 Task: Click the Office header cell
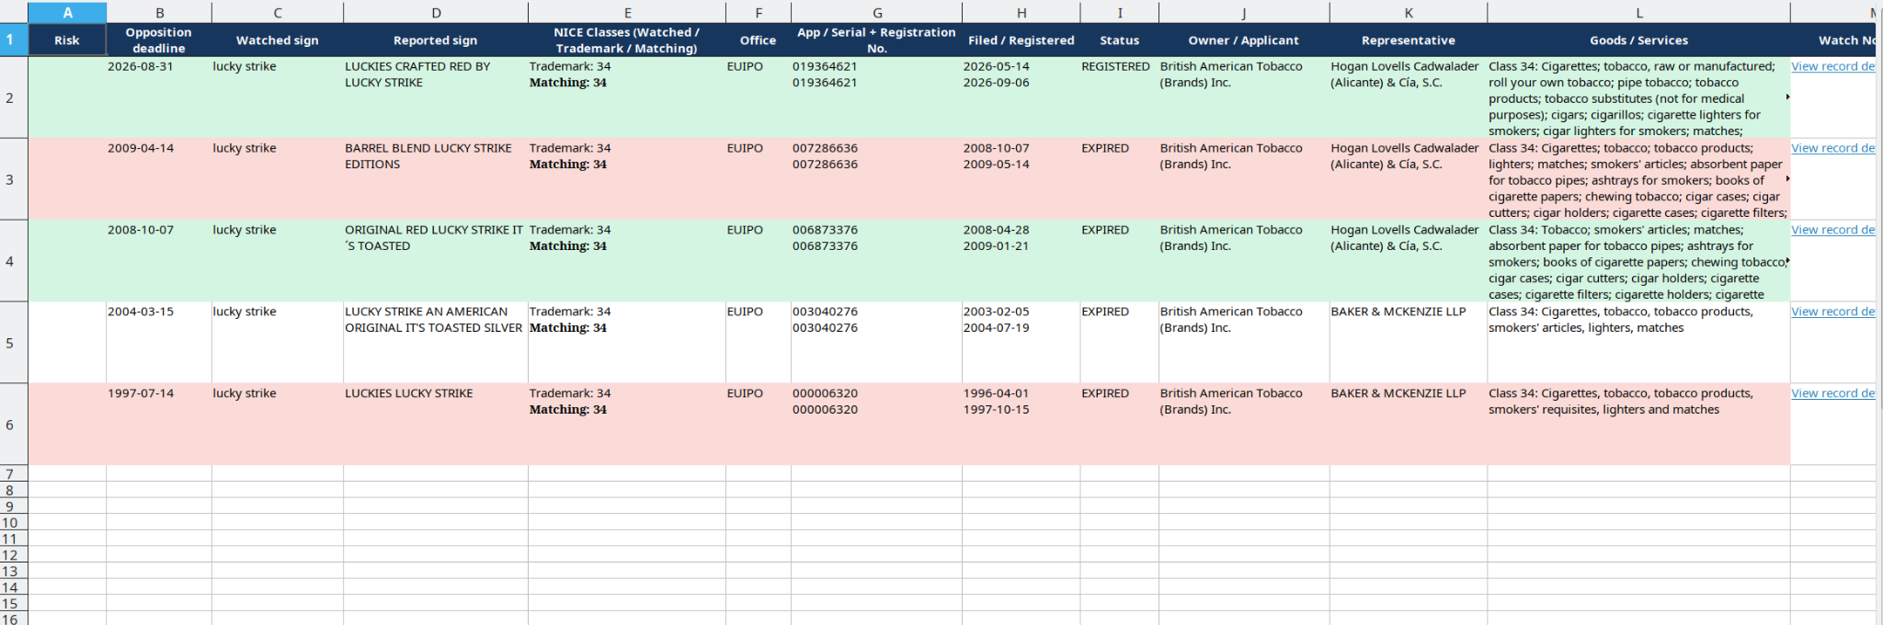(x=759, y=40)
